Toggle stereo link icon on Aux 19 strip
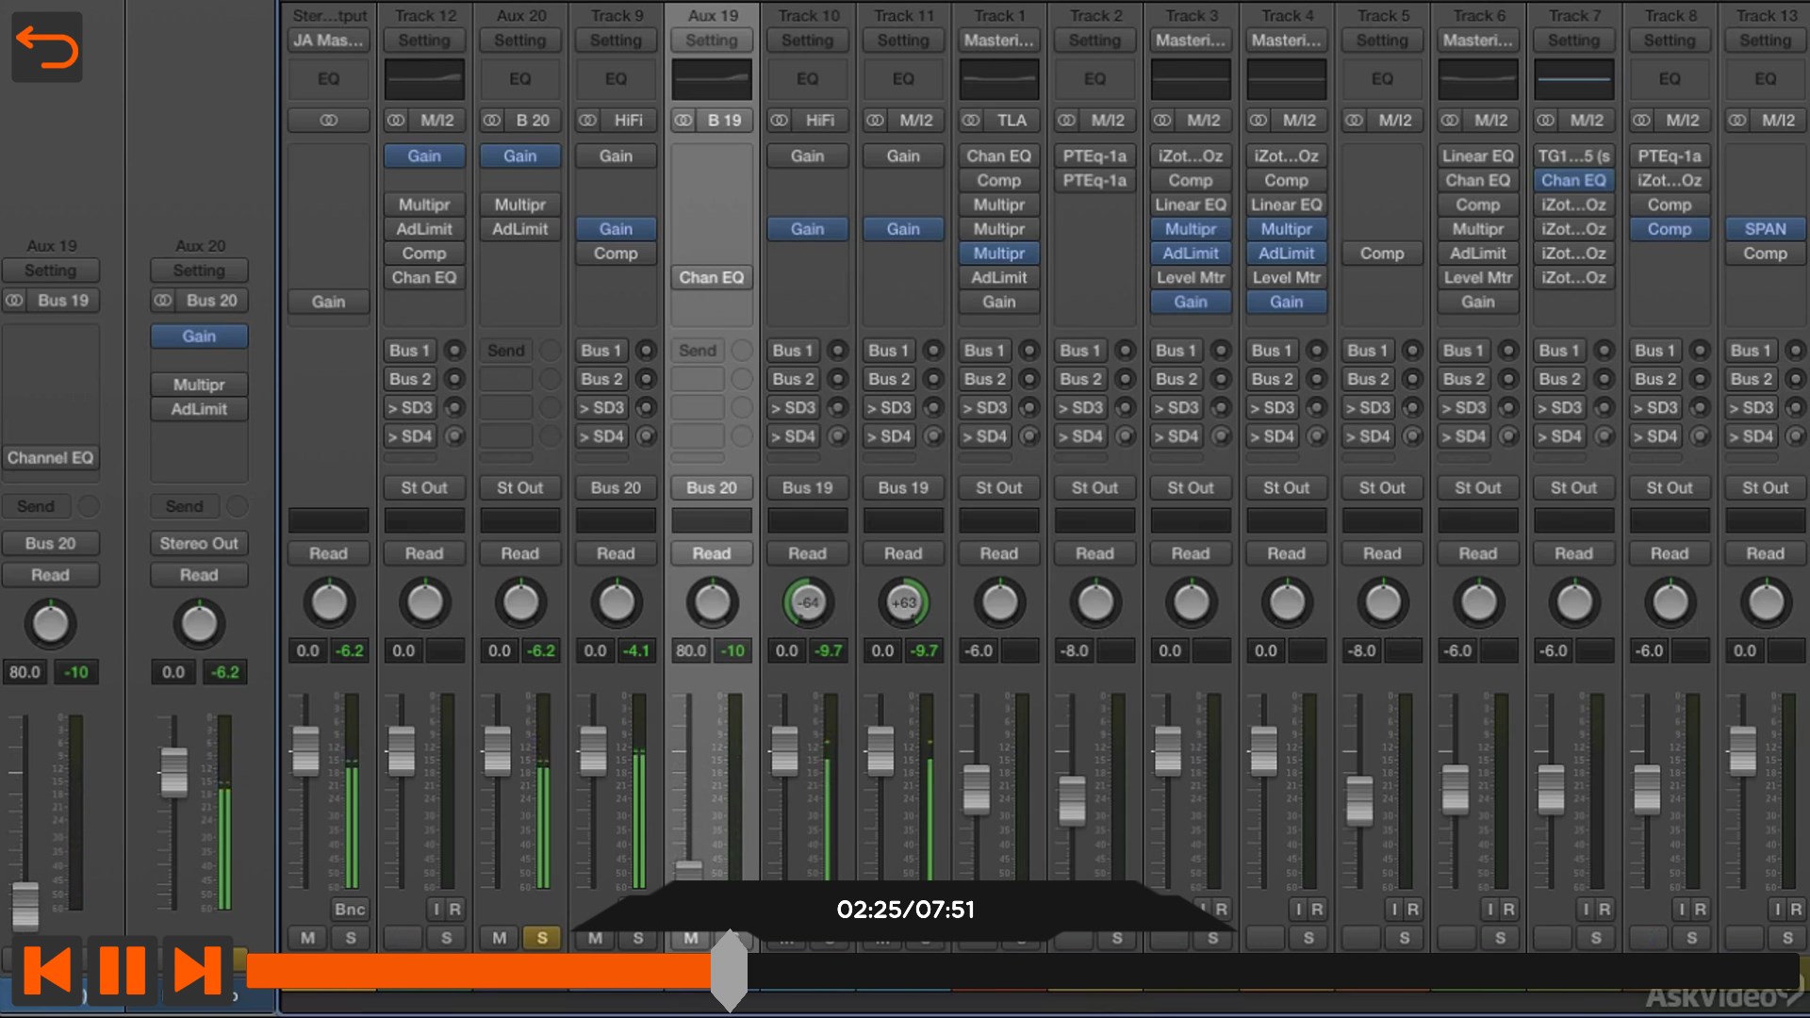 pyautogui.click(x=683, y=121)
